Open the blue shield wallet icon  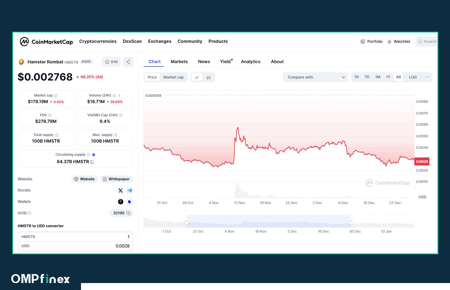coord(129,202)
